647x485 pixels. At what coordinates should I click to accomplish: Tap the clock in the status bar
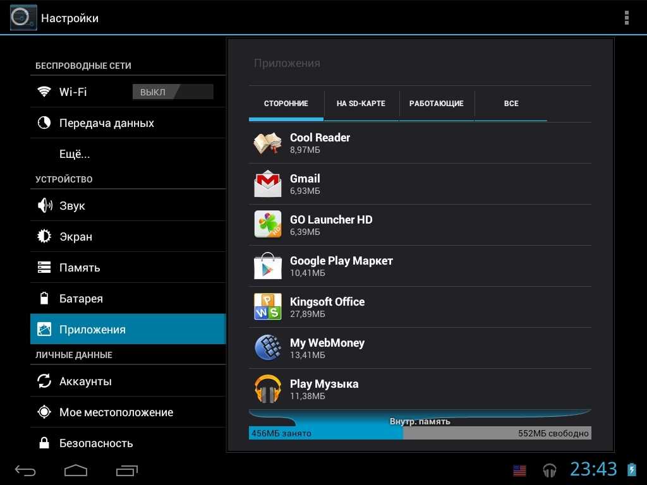pos(593,469)
